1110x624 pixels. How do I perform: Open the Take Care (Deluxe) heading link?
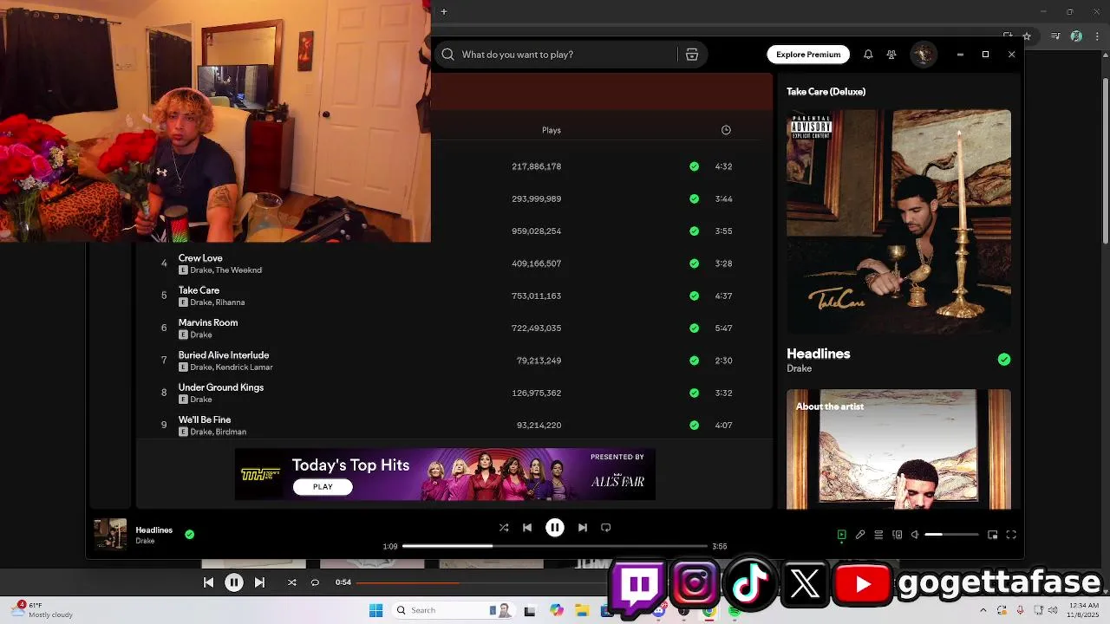point(826,91)
